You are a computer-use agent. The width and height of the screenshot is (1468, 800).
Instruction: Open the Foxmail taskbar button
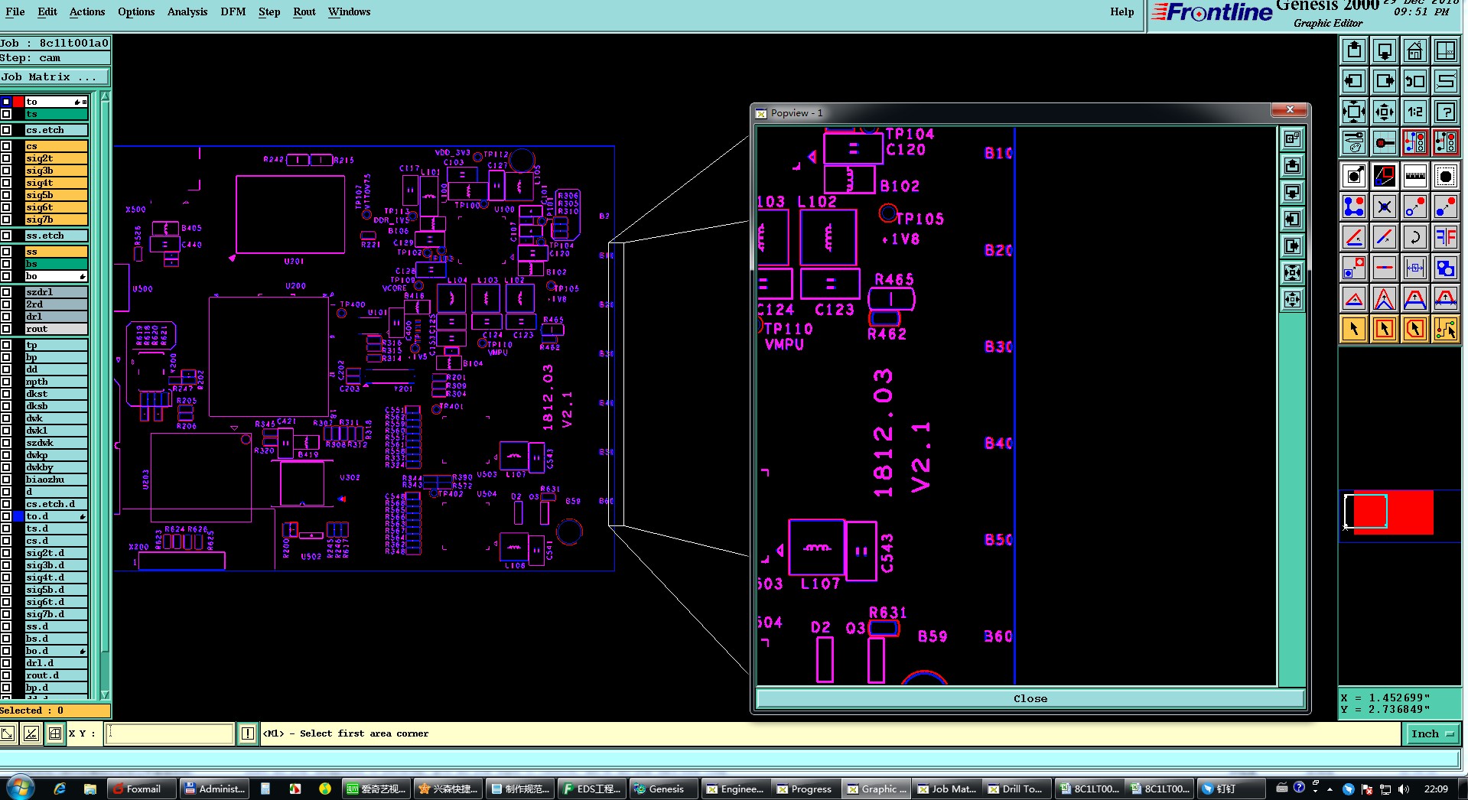(142, 789)
